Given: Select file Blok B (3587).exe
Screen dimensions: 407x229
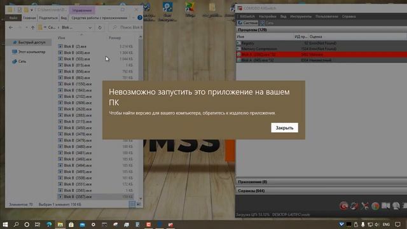Looking at the screenshot, I should (96, 197).
